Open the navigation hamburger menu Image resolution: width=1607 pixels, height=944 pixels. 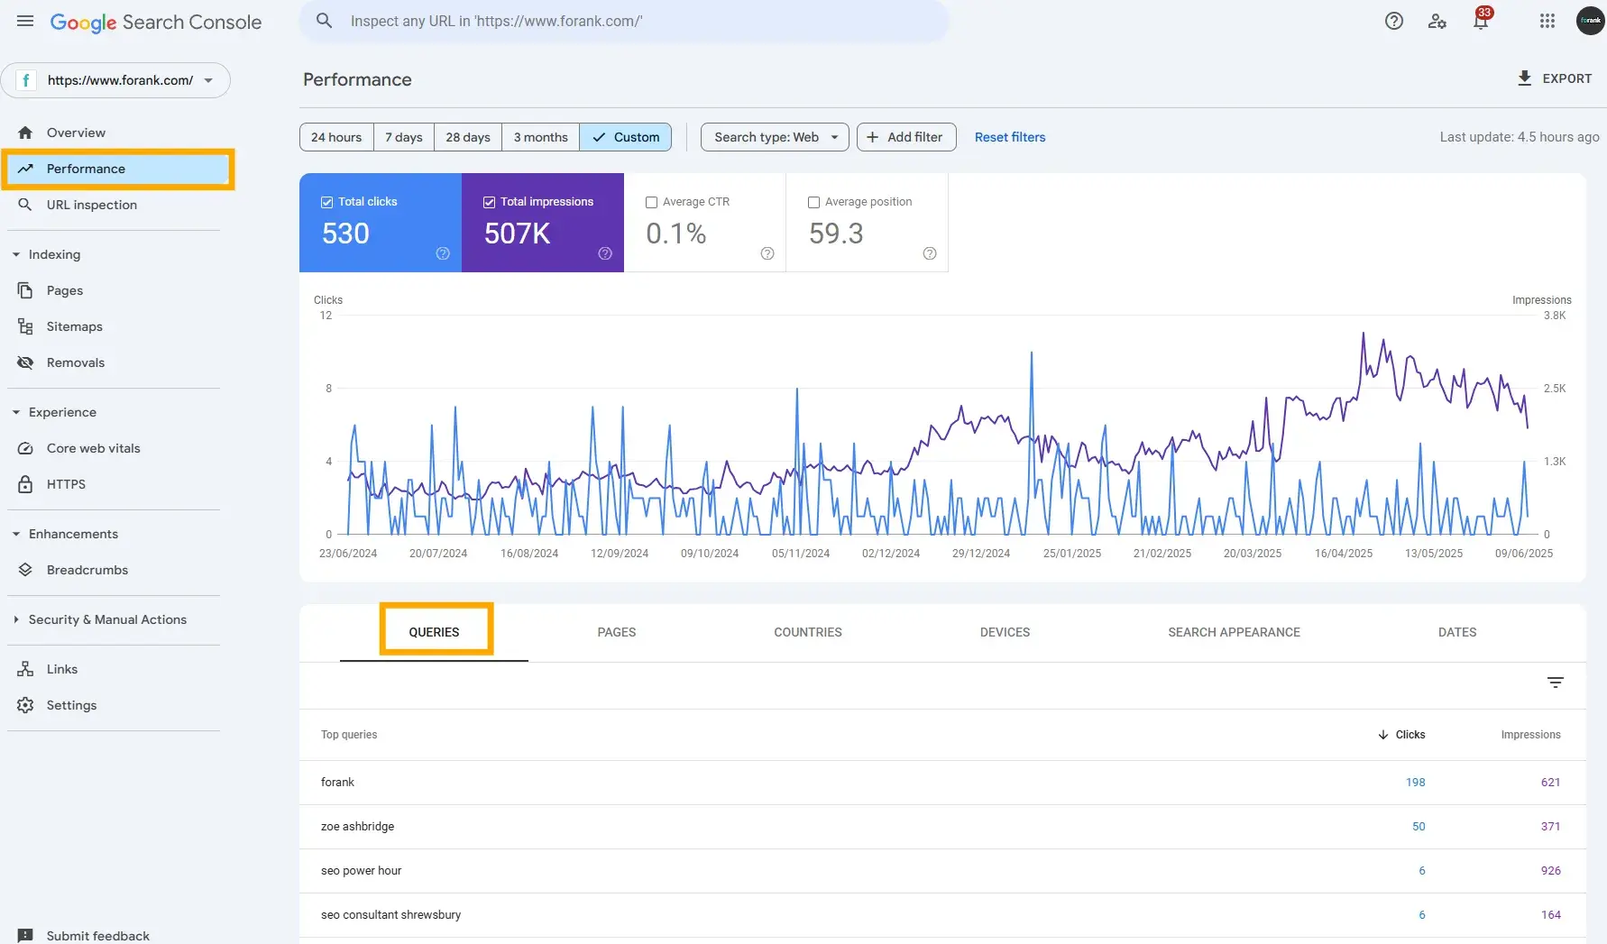(24, 21)
